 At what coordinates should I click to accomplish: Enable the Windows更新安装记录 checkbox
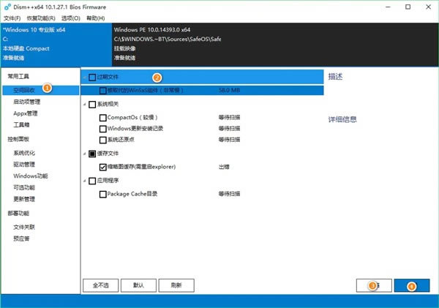(102, 129)
